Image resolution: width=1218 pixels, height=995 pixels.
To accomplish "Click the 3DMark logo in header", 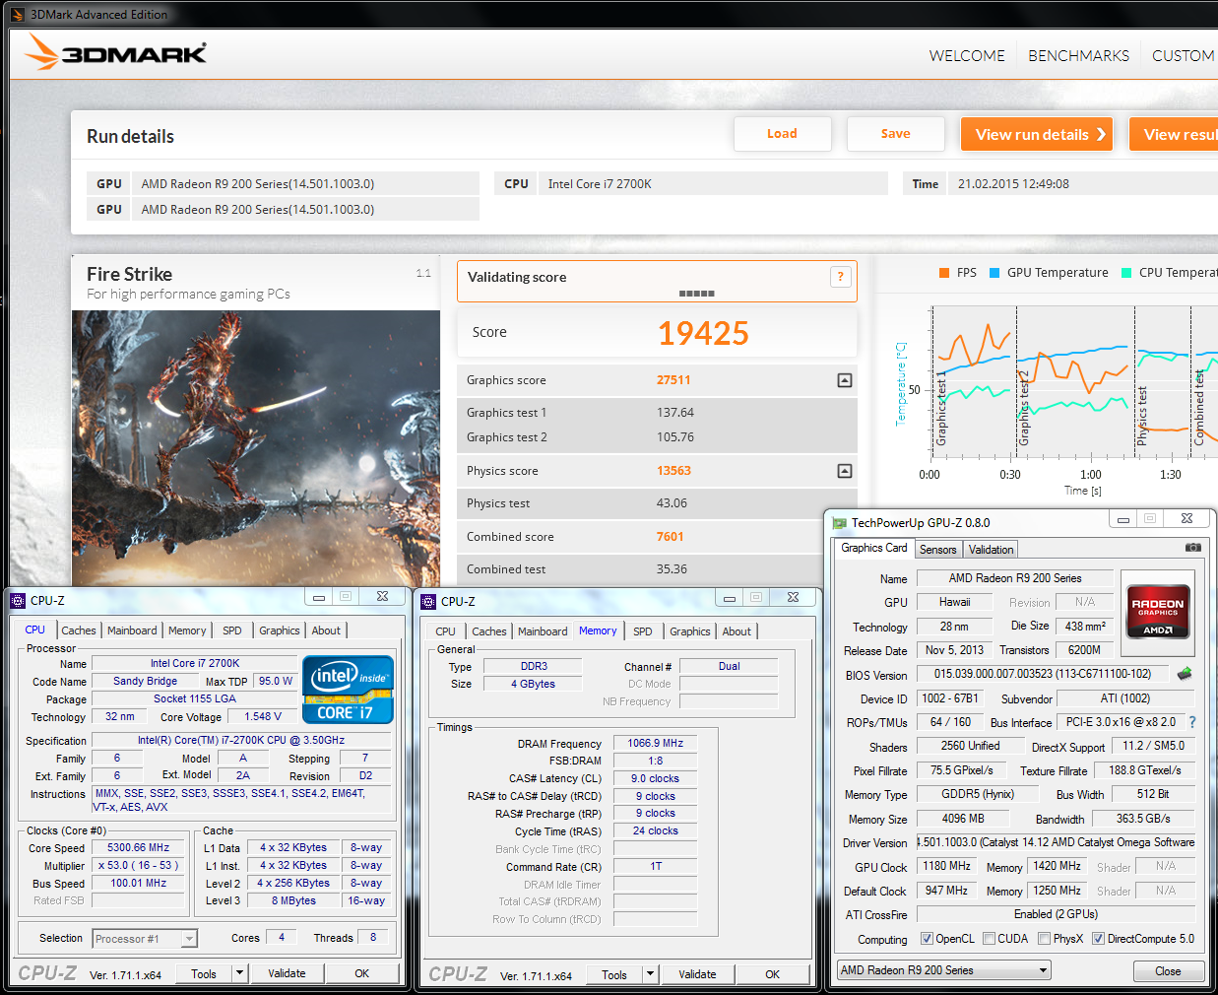I will pos(116,53).
